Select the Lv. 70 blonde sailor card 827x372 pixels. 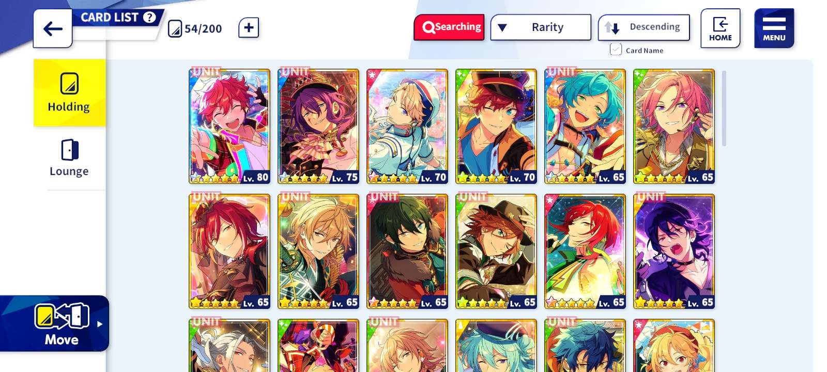[x=407, y=127]
